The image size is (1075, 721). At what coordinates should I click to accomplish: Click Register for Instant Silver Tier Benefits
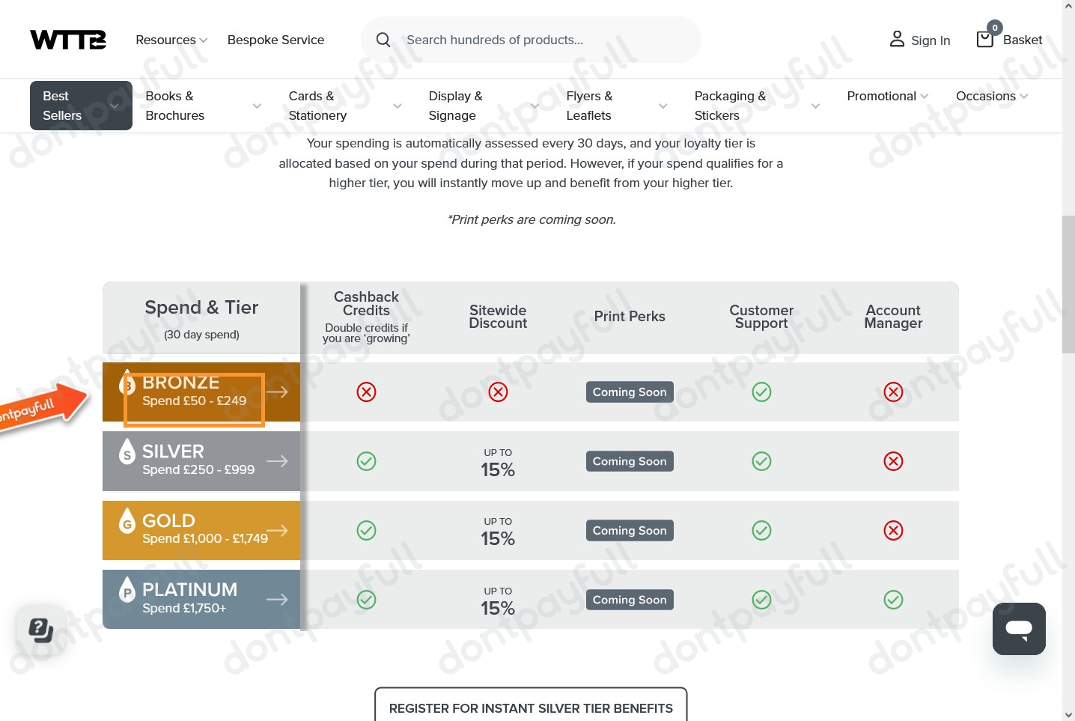tap(531, 708)
